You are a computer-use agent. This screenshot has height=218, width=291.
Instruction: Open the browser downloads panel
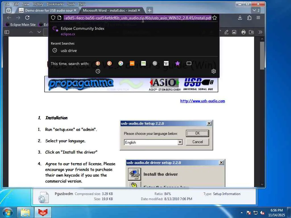point(240,18)
